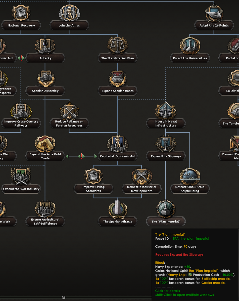Select Reduce Reliance on Foreign Resources shovels icon
The image size is (239, 301).
(69, 111)
